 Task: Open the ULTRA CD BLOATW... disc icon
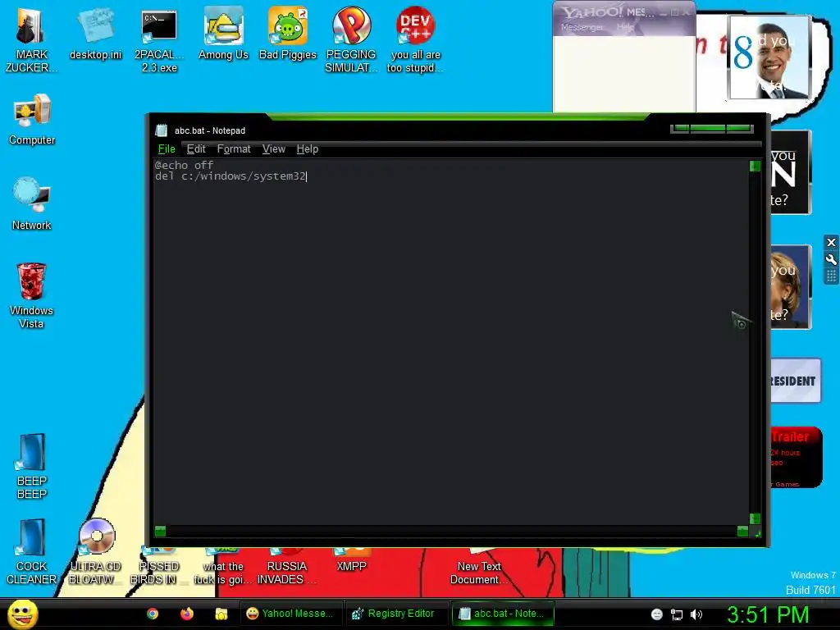95,552
